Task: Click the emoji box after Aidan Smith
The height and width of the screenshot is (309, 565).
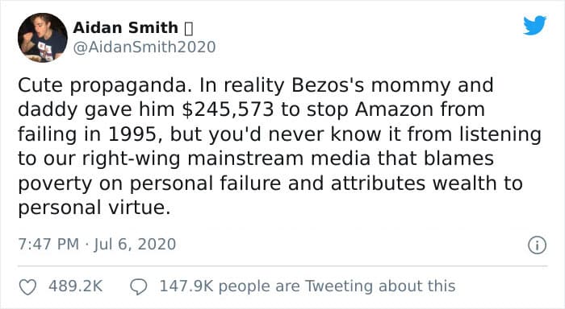Action: pyautogui.click(x=188, y=29)
